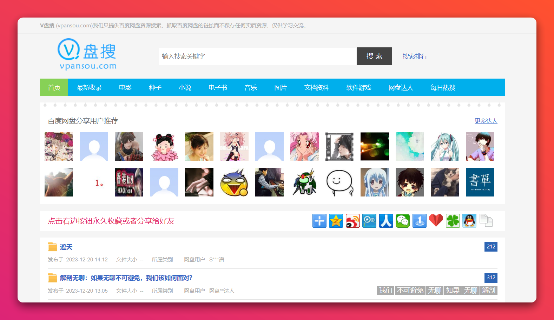
Task: Click the Renren share icon
Action: click(x=386, y=221)
